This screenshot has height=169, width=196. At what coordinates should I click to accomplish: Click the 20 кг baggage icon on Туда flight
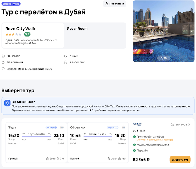pyautogui.click(x=48, y=158)
